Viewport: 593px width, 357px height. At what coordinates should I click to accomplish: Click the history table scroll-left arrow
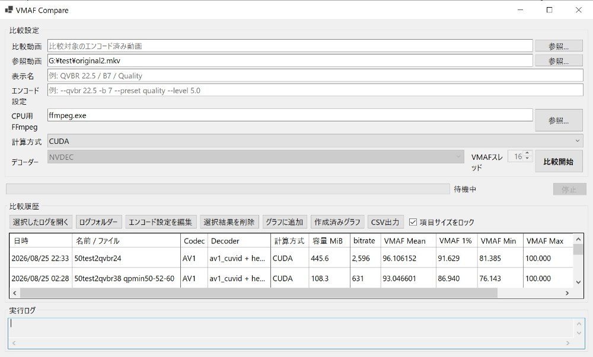coord(15,293)
